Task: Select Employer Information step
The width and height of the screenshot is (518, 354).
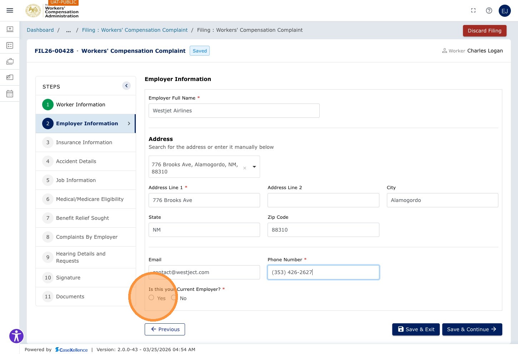Action: tap(86, 123)
